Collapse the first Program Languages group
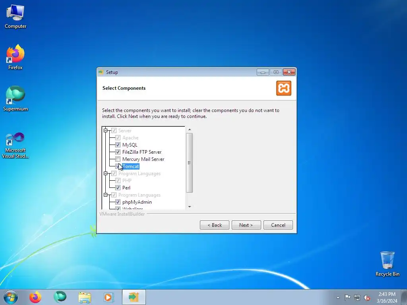Screen dimensions: 407x305 pyautogui.click(x=105, y=174)
